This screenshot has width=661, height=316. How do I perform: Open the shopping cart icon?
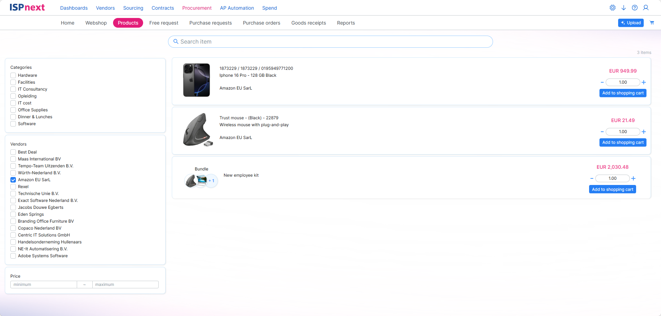tap(652, 23)
